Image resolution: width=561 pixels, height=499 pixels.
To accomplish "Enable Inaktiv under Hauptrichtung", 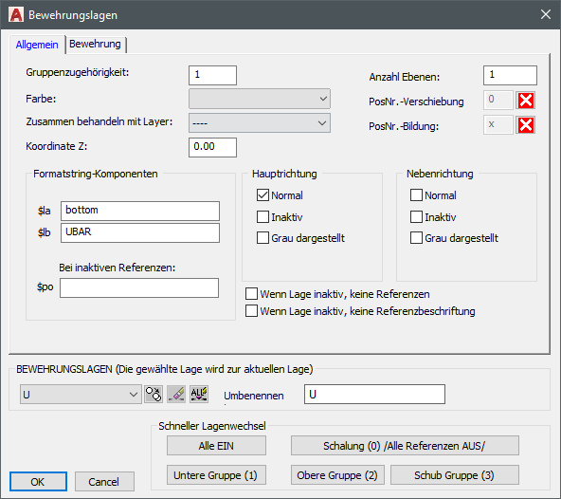I will (x=262, y=216).
